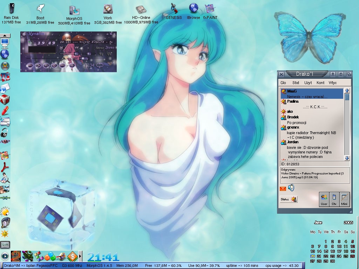The width and height of the screenshot is (359, 269).
Task: Open the Status dropdown in messenger
Action: tap(289, 199)
